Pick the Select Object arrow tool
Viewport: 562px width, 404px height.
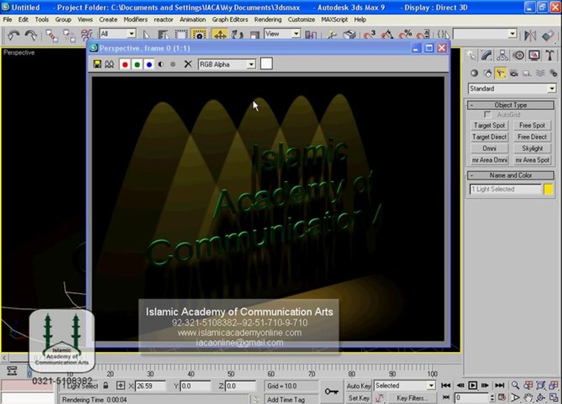146,35
